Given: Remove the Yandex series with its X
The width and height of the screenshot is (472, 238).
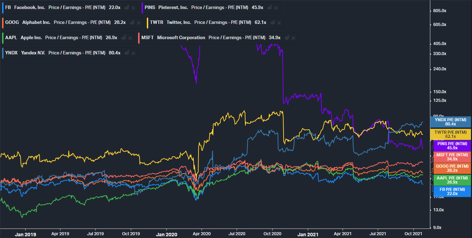Looking at the screenshot, I should coord(134,53).
